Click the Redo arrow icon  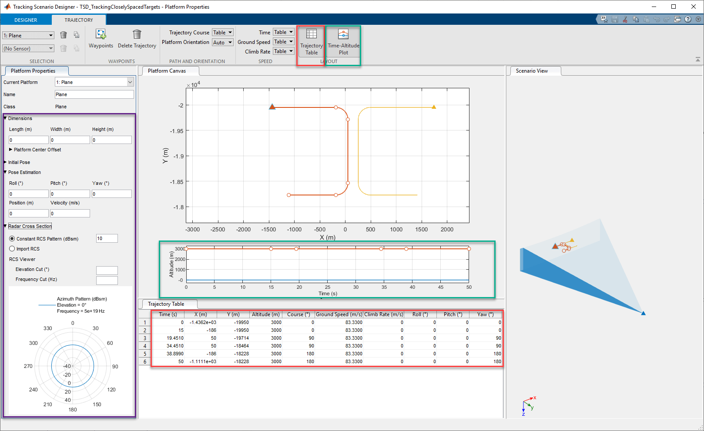pyautogui.click(x=667, y=19)
